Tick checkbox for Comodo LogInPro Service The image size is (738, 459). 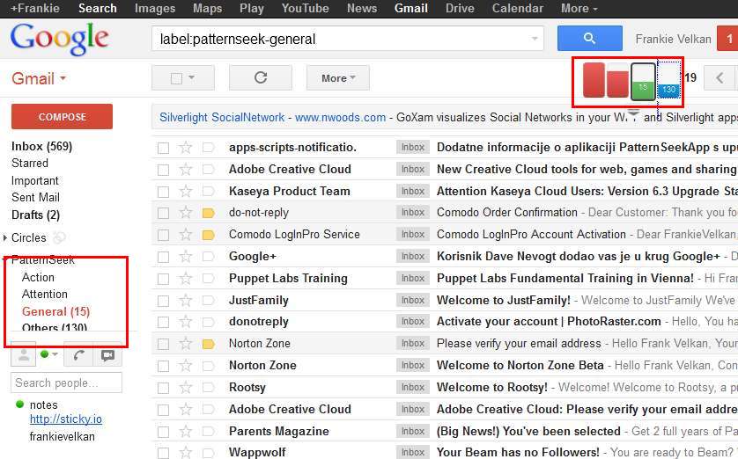pyautogui.click(x=163, y=235)
